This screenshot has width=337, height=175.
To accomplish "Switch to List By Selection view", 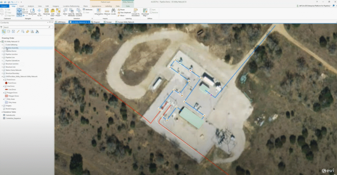I will pyautogui.click(x=13, y=32).
